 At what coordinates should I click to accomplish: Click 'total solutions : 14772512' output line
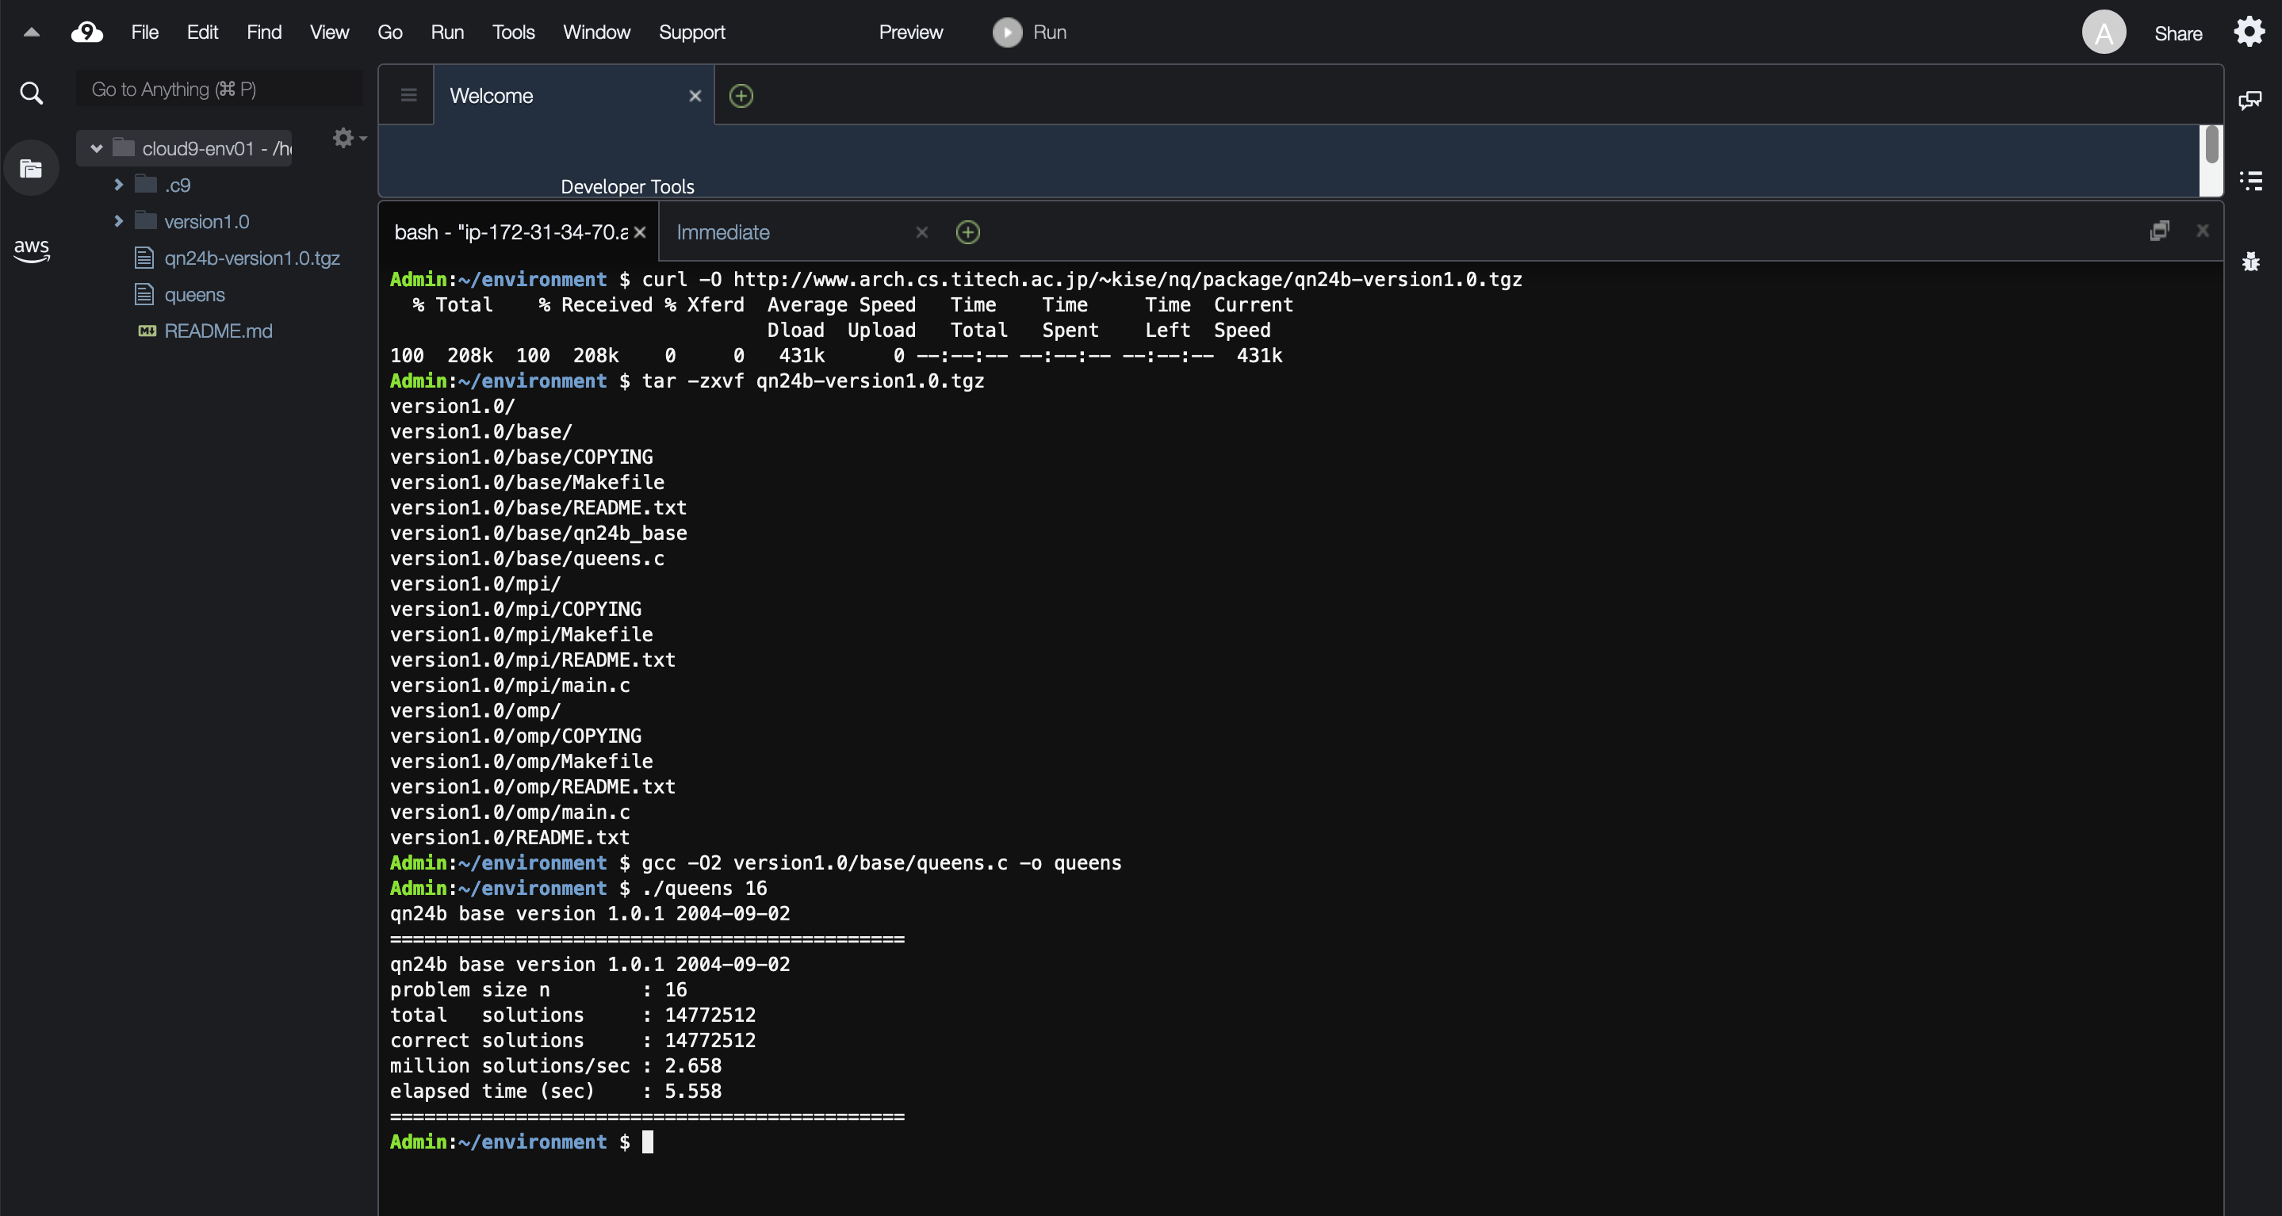pos(572,1015)
